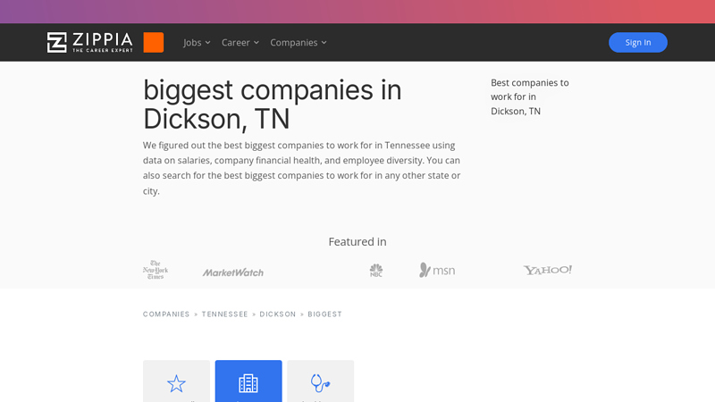Screen dimensions: 715x402
Task: Click the Sign In button
Action: tap(637, 42)
